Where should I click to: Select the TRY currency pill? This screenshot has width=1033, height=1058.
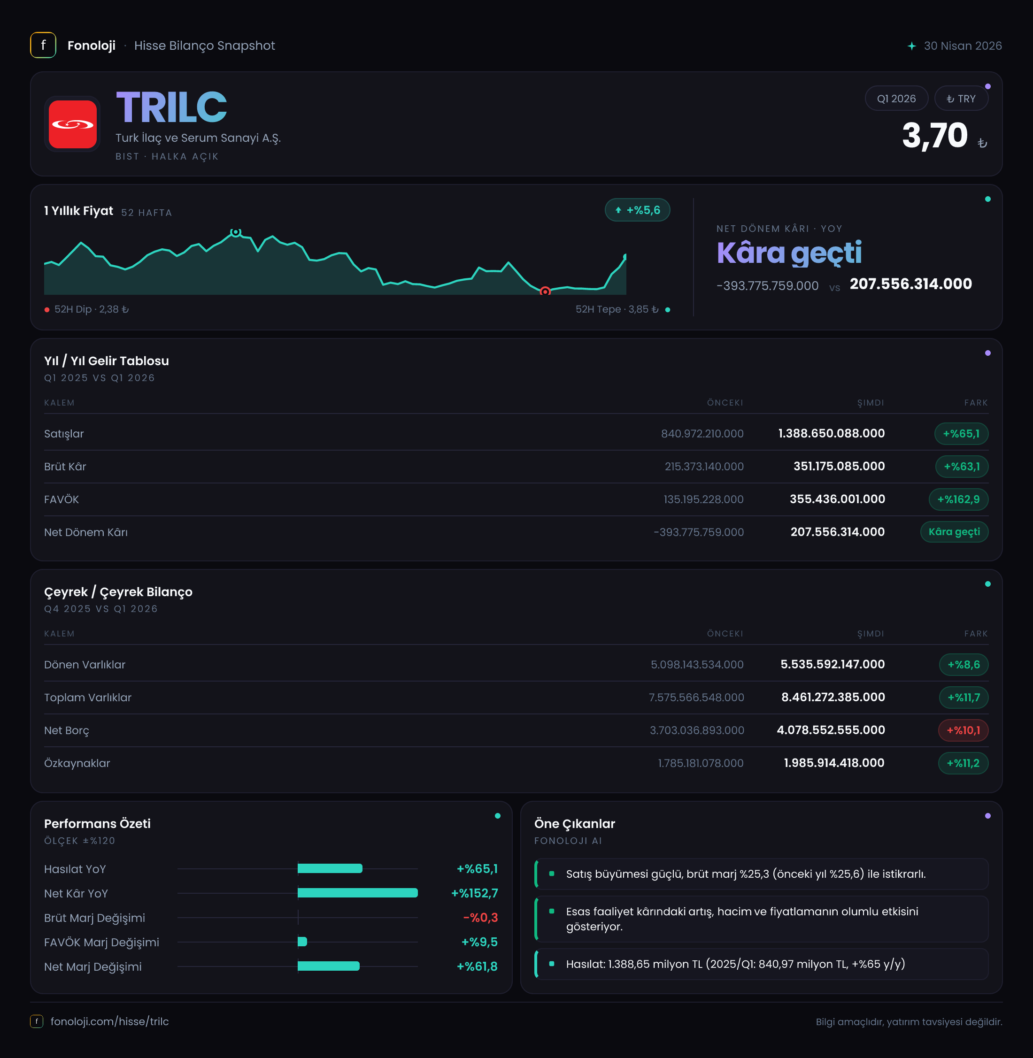coord(961,99)
